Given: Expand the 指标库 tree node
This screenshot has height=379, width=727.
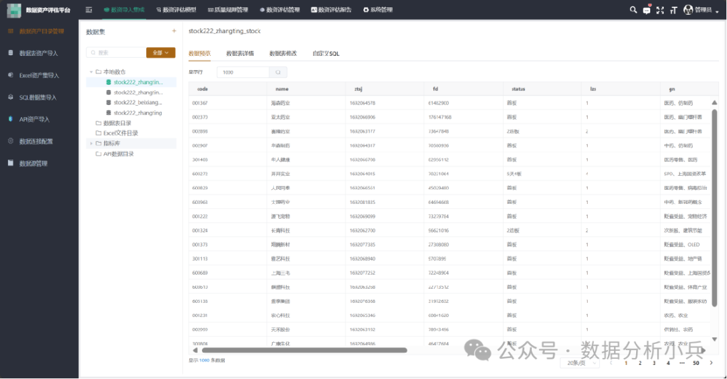Looking at the screenshot, I should point(91,143).
